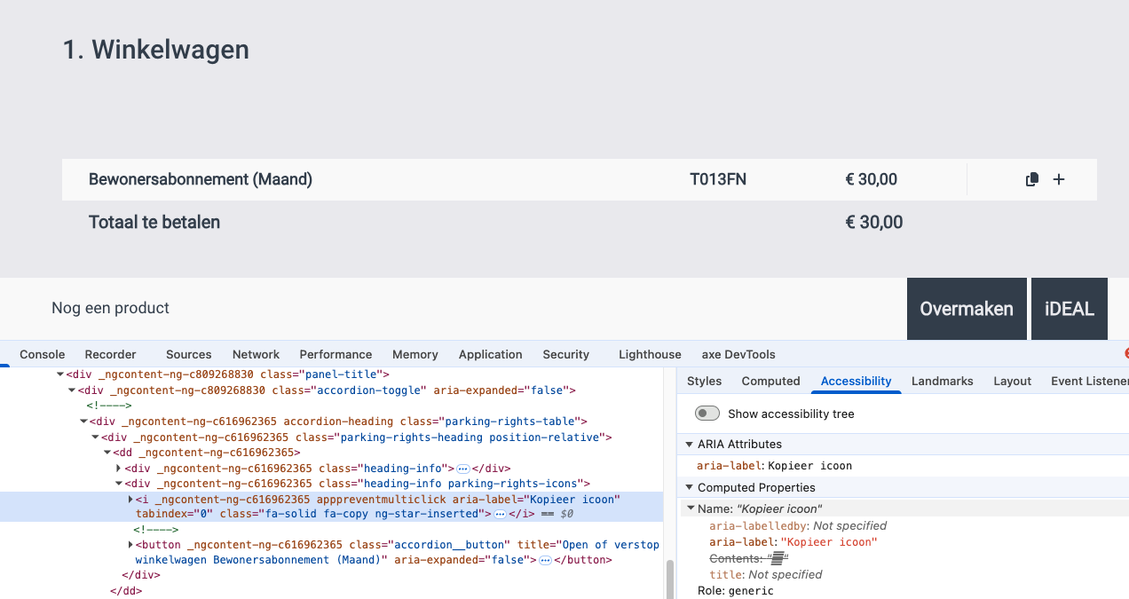The height and width of the screenshot is (599, 1129).
Task: Expand the accordion__button button node
Action: click(130, 545)
